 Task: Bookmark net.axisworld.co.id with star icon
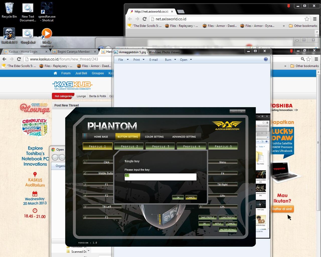(x=306, y=19)
